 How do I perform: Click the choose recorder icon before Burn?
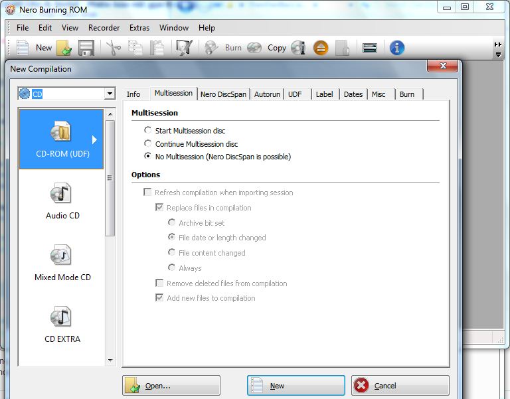184,48
